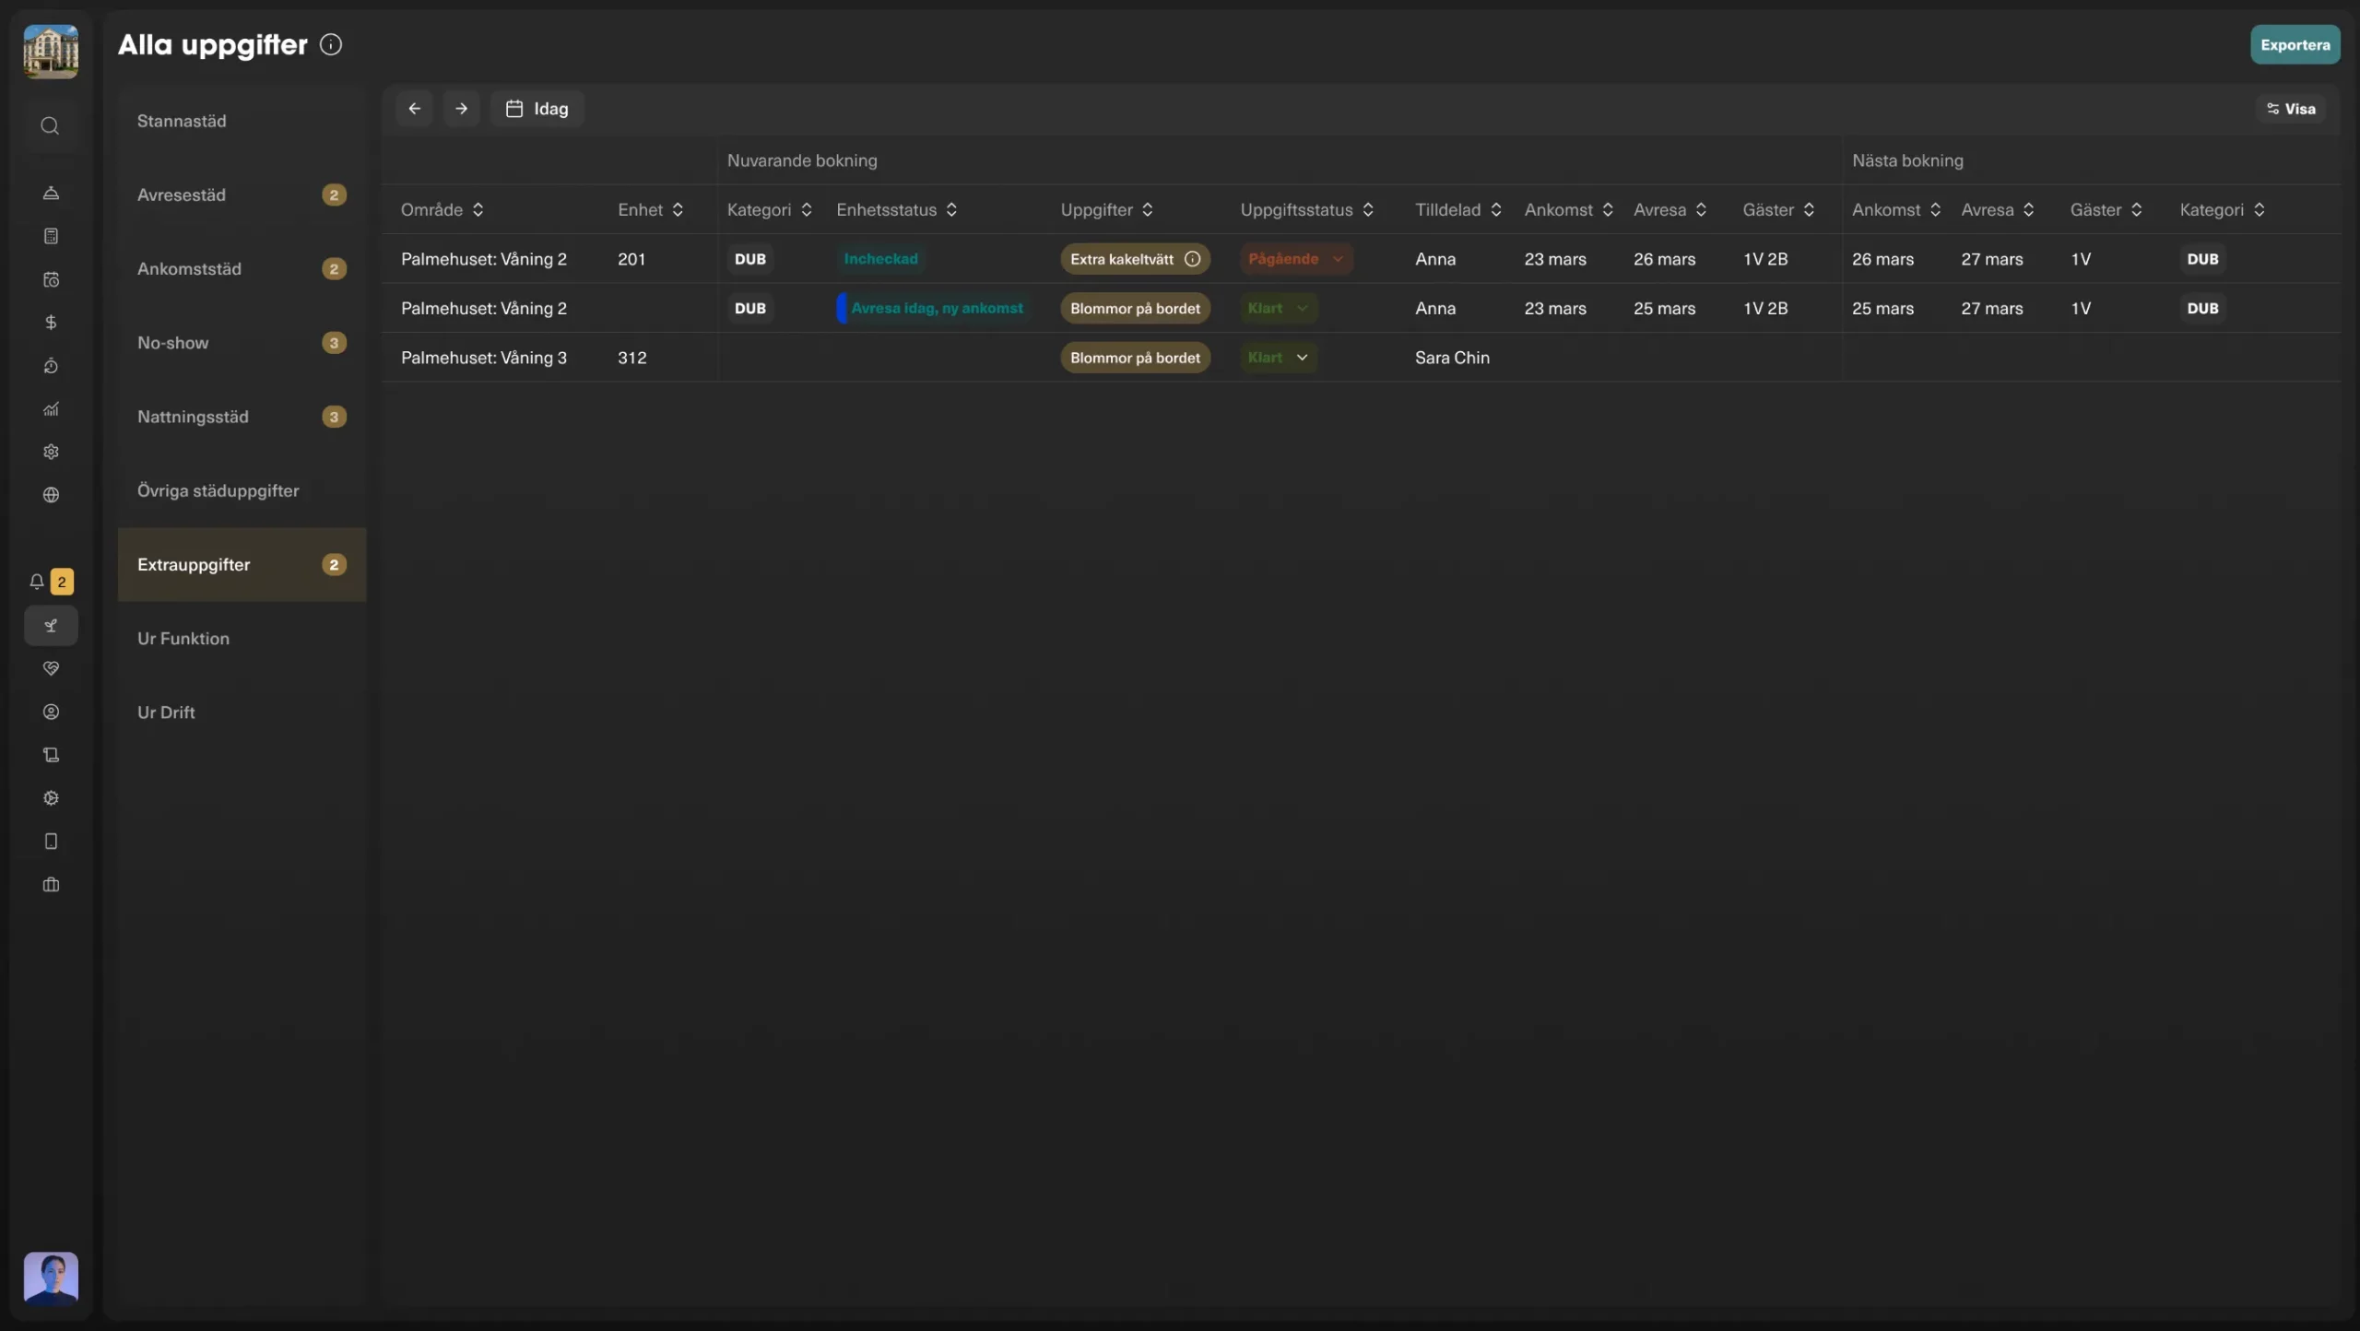Go to next day with right arrow
Image resolution: width=2360 pixels, height=1331 pixels.
[461, 109]
